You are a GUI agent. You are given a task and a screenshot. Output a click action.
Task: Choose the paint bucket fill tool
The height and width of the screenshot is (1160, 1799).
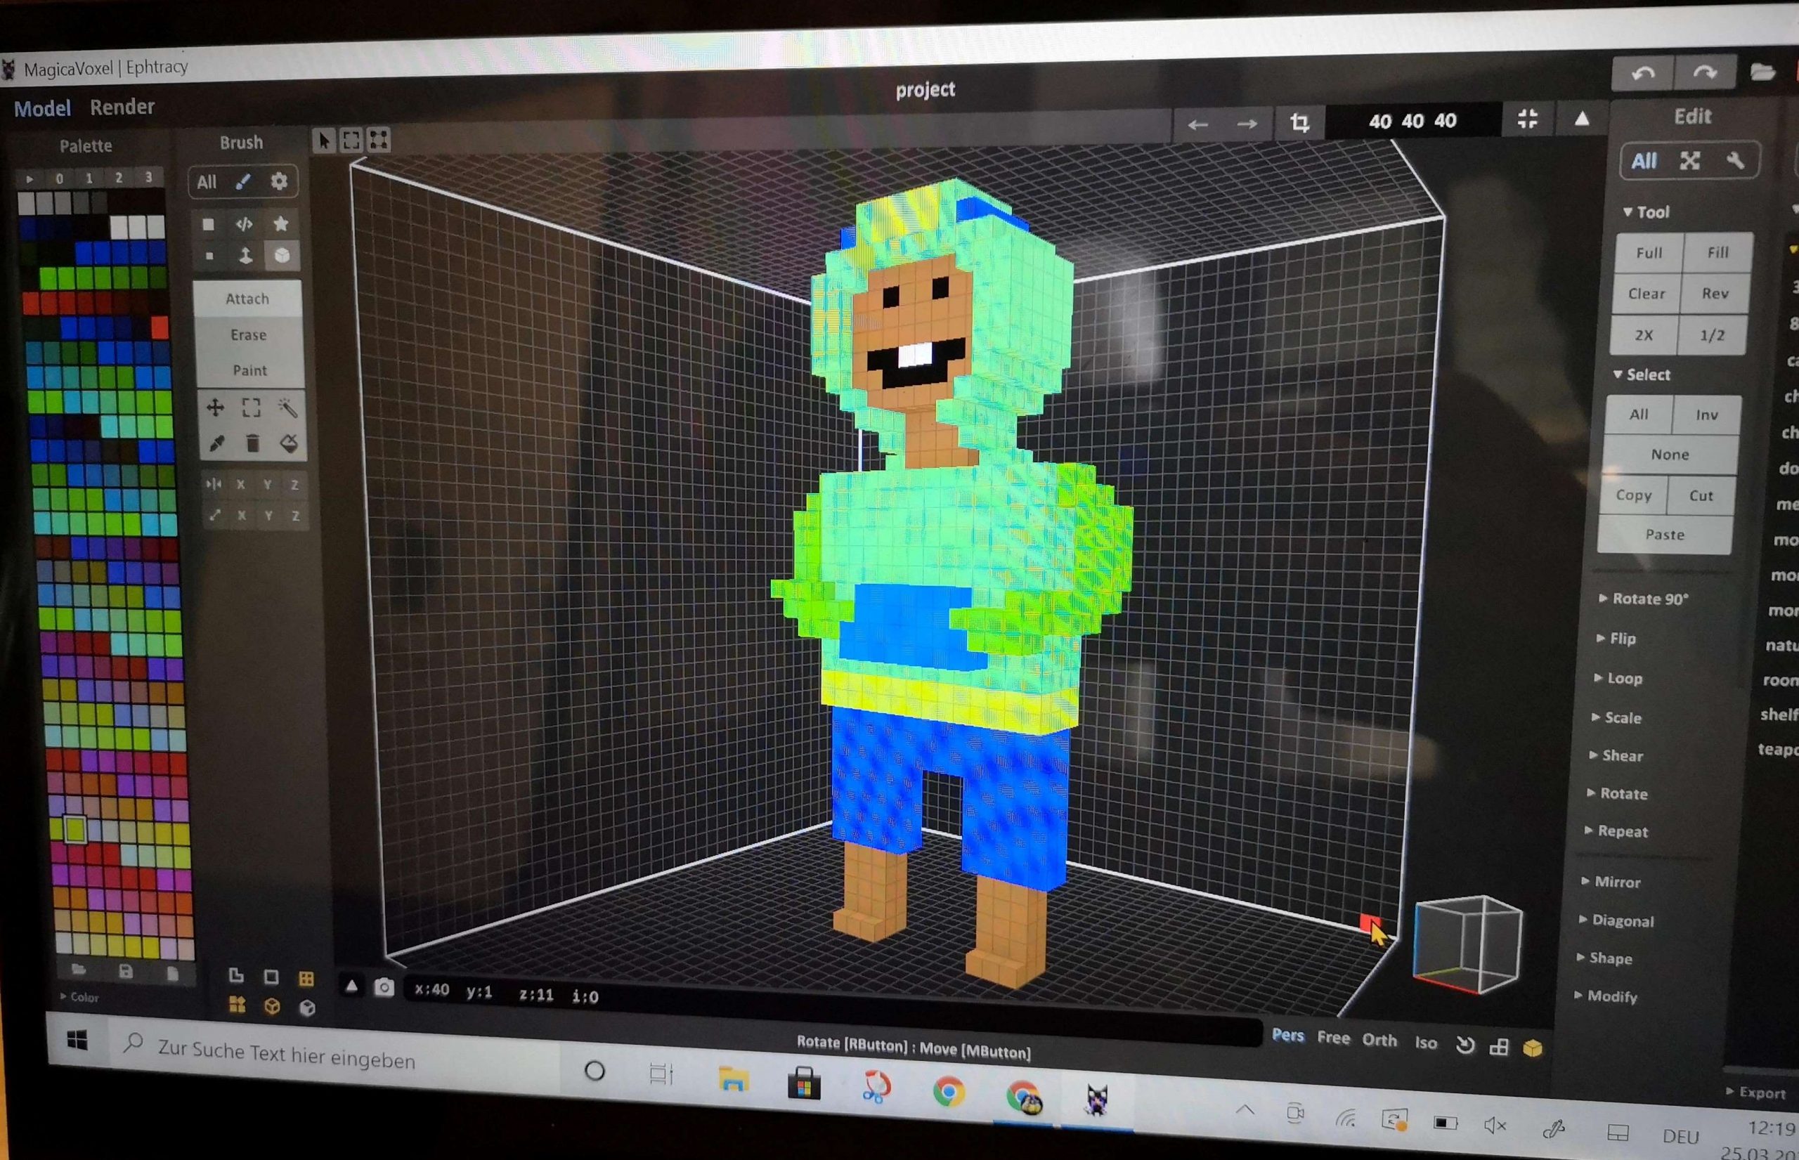pyautogui.click(x=289, y=443)
